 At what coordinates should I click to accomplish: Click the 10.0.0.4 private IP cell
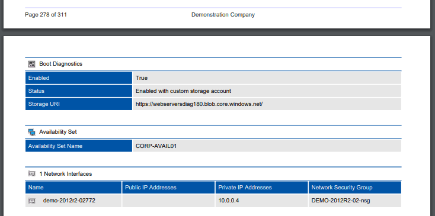point(261,201)
